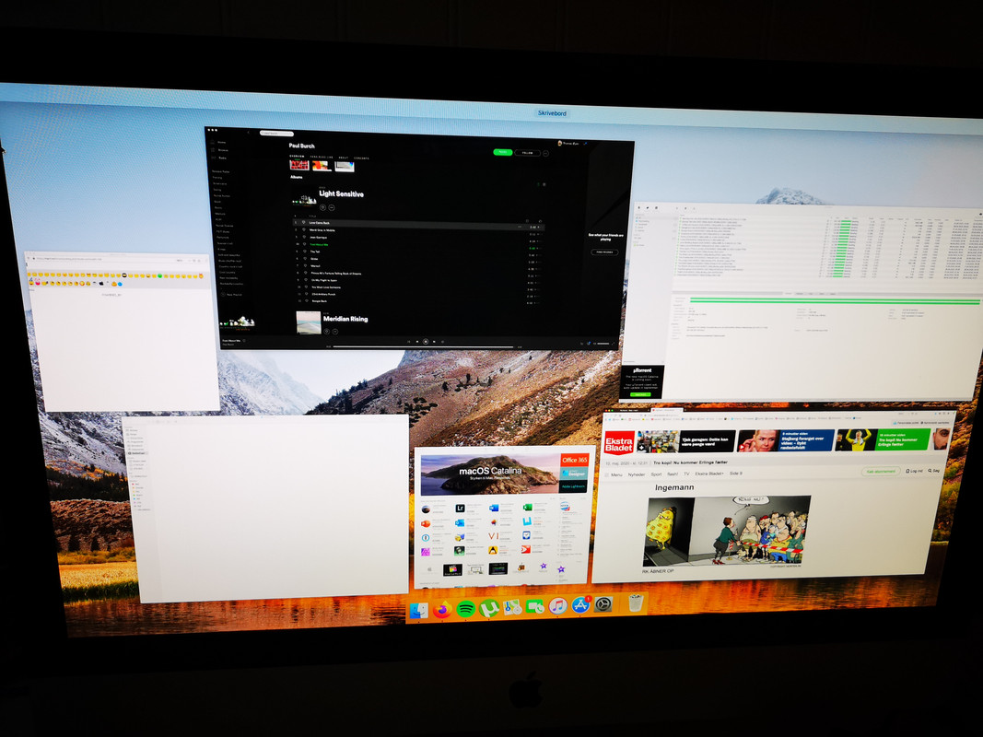This screenshot has width=983, height=737.
Task: Click the green Play button on Paul Burch page
Action: 502,152
